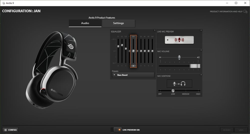Click the MIC SIDETONE panel title
250x134 pixels.
pyautogui.click(x=164, y=76)
